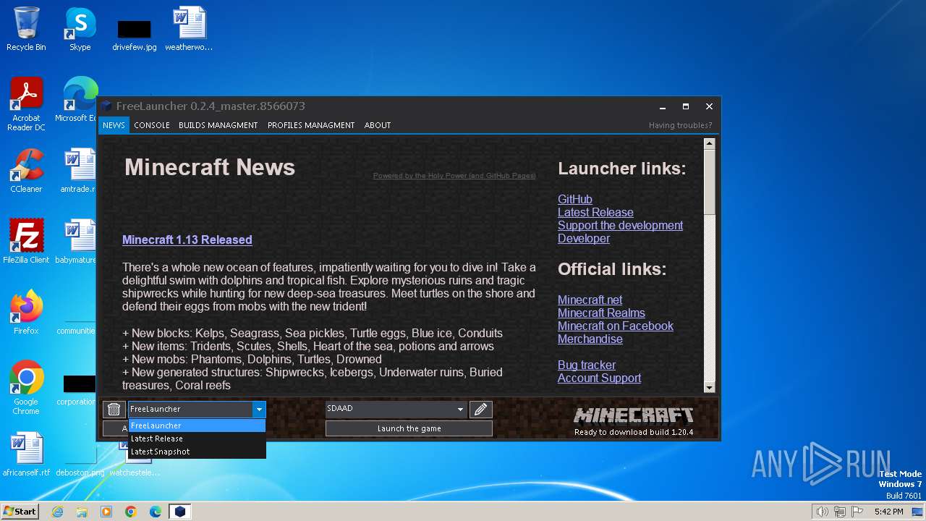Switch to the CONSOLE tab

(152, 125)
